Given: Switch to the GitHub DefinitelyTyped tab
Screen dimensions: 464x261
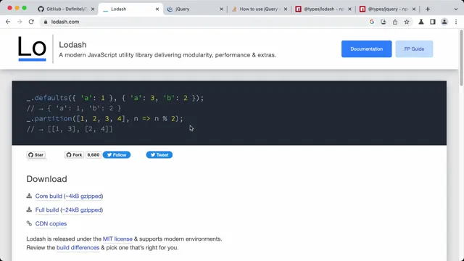Looking at the screenshot, I should [66, 9].
